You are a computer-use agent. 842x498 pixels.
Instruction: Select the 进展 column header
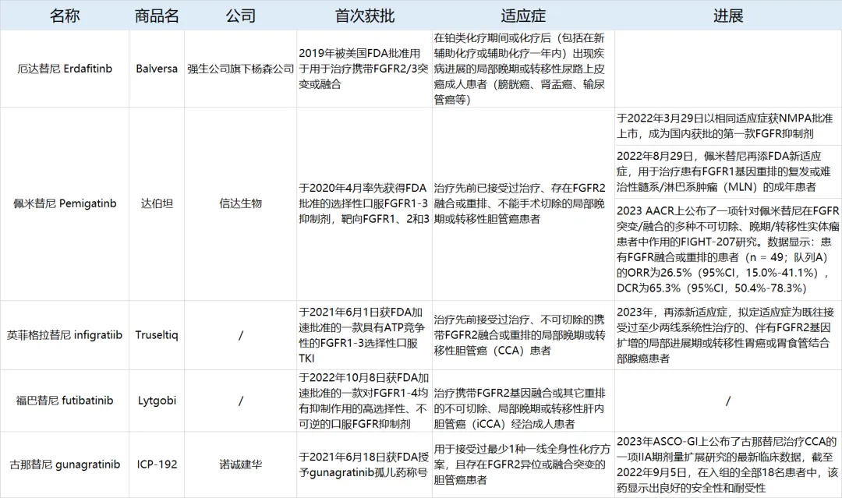tap(727, 16)
